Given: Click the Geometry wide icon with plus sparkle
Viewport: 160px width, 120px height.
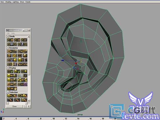Looking at the screenshot, I should [x=22, y=51].
